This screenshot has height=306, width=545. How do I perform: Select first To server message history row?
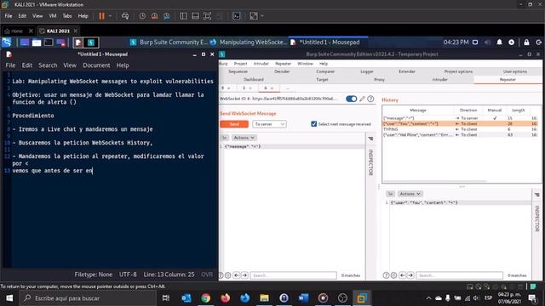[460, 118]
